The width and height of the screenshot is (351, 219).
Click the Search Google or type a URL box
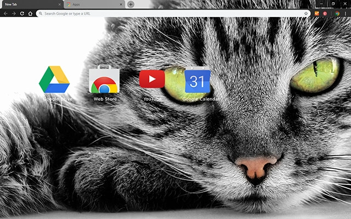[173, 14]
